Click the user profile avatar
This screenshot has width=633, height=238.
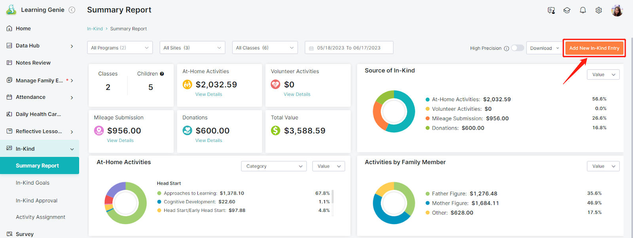tap(617, 10)
